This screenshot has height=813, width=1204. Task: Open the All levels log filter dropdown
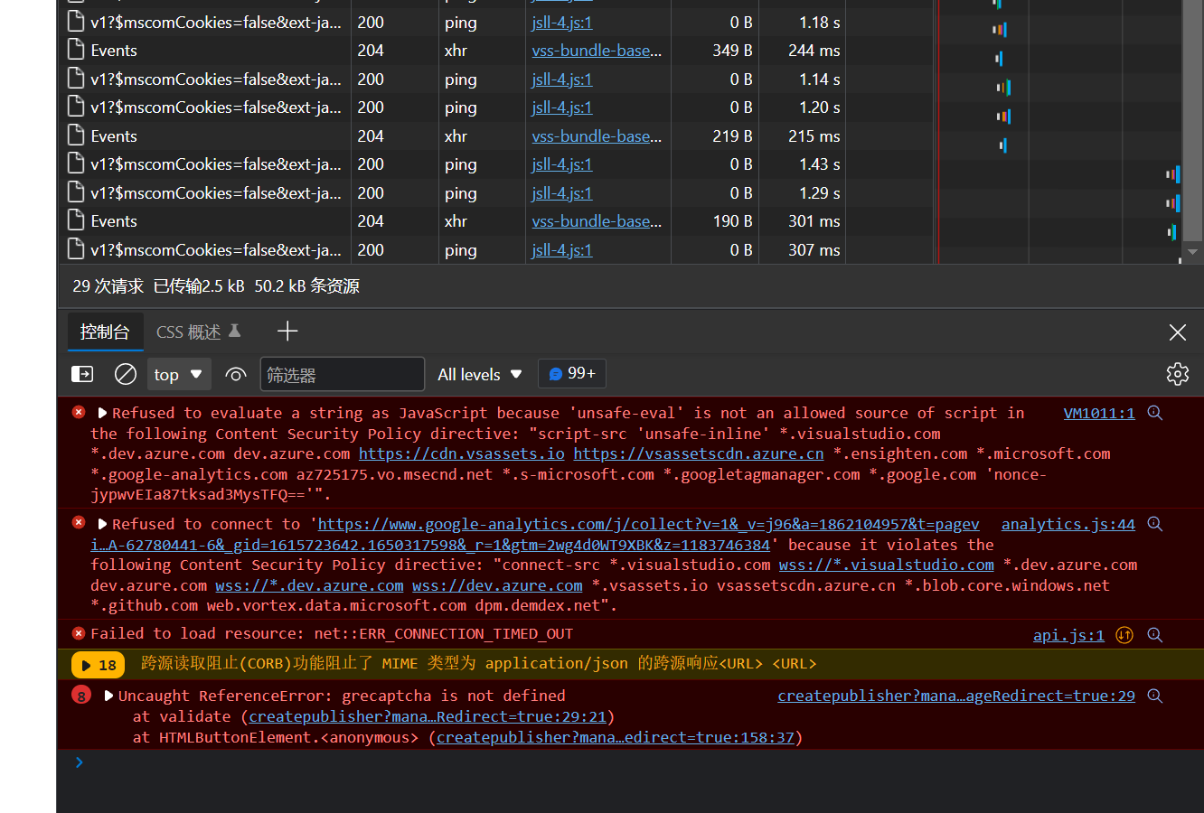tap(479, 373)
